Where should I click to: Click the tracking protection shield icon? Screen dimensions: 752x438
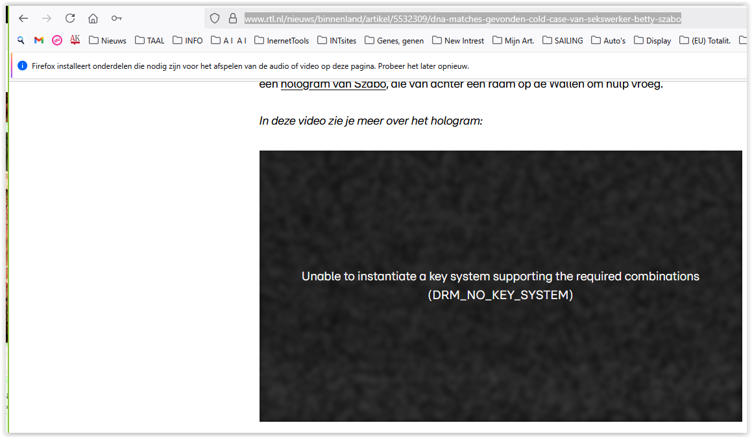(x=215, y=18)
